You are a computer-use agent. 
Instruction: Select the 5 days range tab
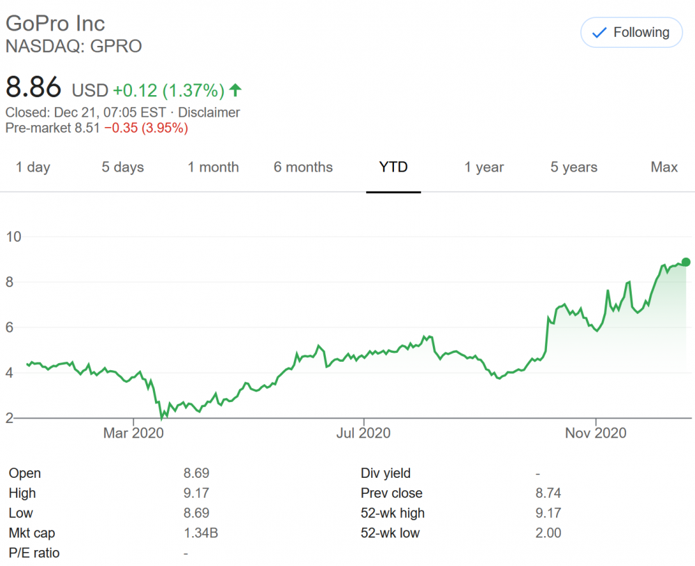point(123,167)
